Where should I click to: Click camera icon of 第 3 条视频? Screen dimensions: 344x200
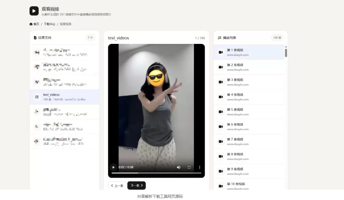point(221,82)
